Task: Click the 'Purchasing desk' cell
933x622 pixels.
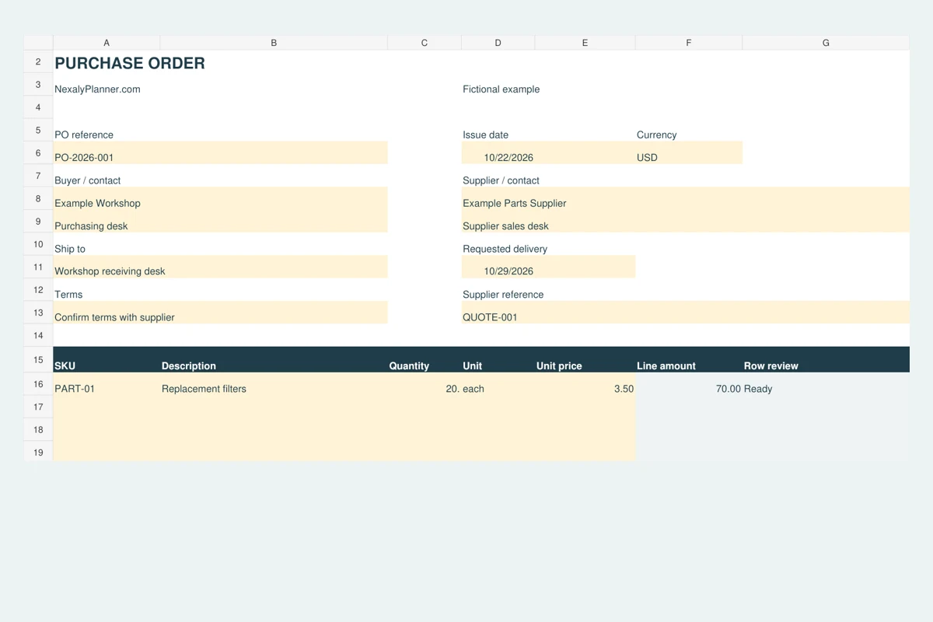Action: 220,222
